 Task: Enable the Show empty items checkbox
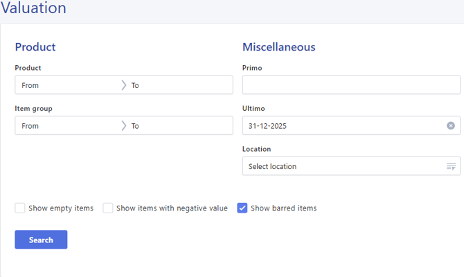point(20,208)
